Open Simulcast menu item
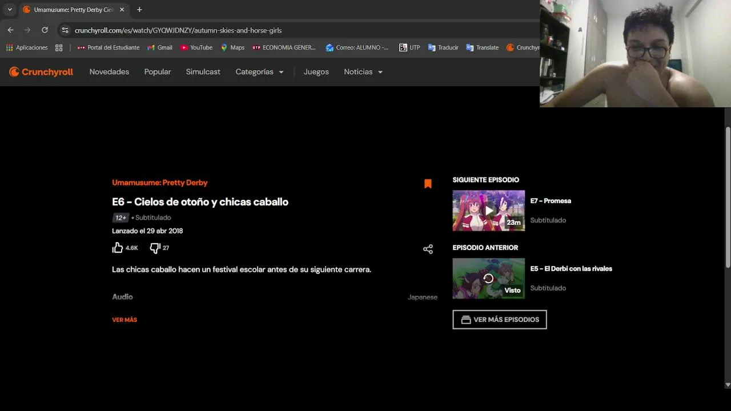The width and height of the screenshot is (731, 411). [x=203, y=72]
